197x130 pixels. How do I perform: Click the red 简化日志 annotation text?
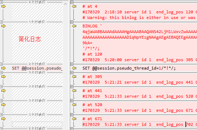pos(30,39)
